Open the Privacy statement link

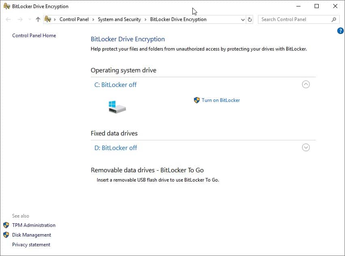(x=31, y=245)
